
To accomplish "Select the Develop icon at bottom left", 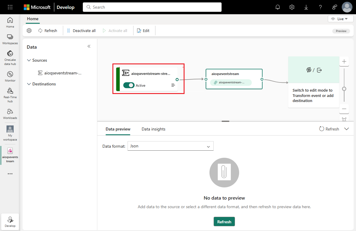I will pyautogui.click(x=10, y=222).
